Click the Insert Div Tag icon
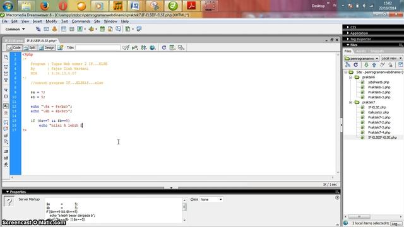The height and width of the screenshot is (227, 404). pos(71,29)
